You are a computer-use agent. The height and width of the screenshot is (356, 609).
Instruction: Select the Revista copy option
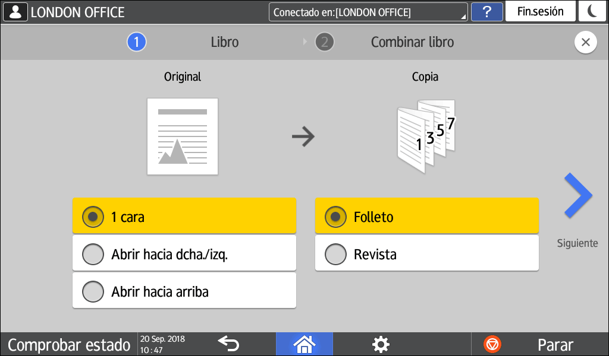(x=426, y=254)
